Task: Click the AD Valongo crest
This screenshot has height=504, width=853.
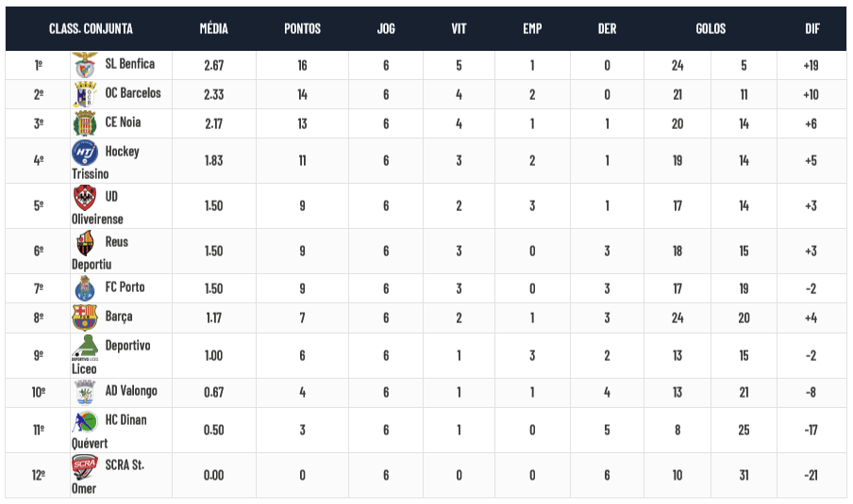Action: click(85, 392)
